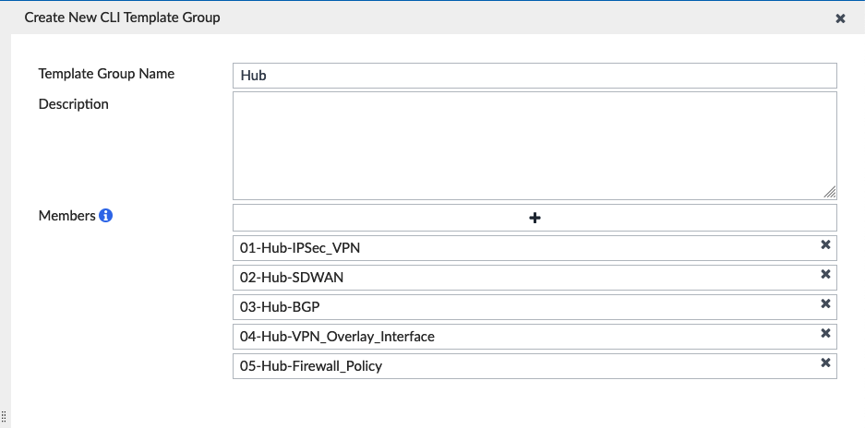Close the Create New CLI Template Group dialog

(x=840, y=18)
